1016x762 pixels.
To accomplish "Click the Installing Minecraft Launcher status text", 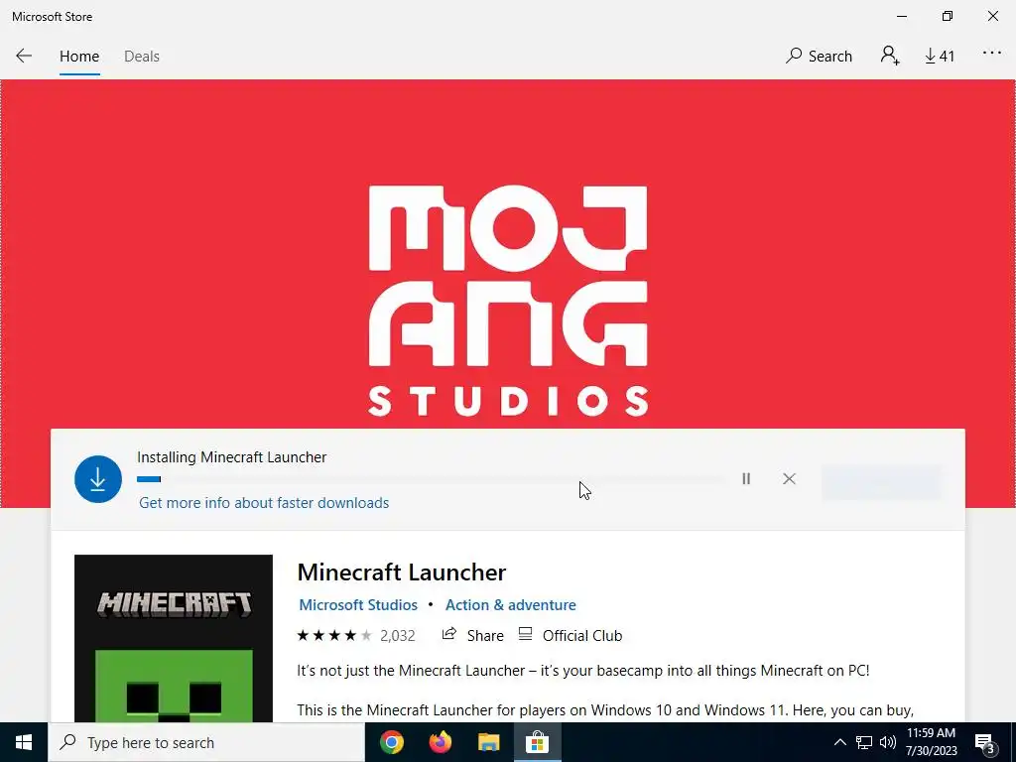I will tap(231, 456).
